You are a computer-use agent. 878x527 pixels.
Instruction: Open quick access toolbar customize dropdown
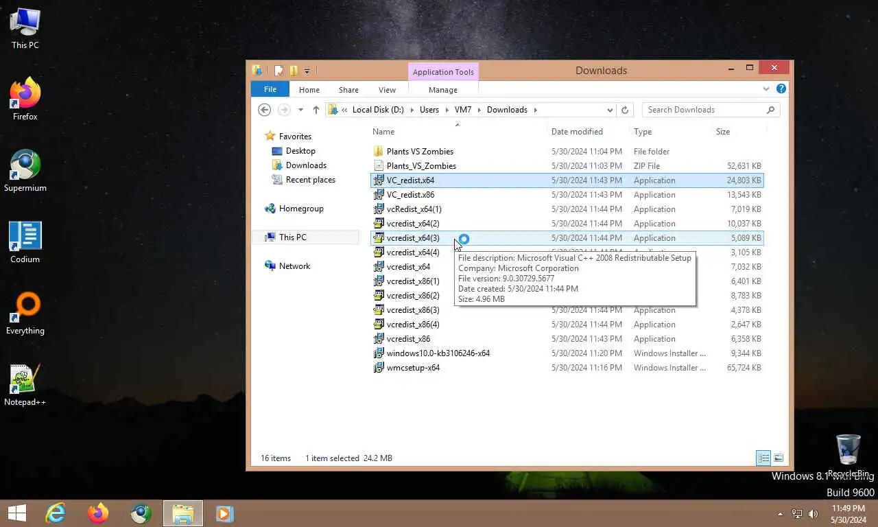click(x=307, y=71)
